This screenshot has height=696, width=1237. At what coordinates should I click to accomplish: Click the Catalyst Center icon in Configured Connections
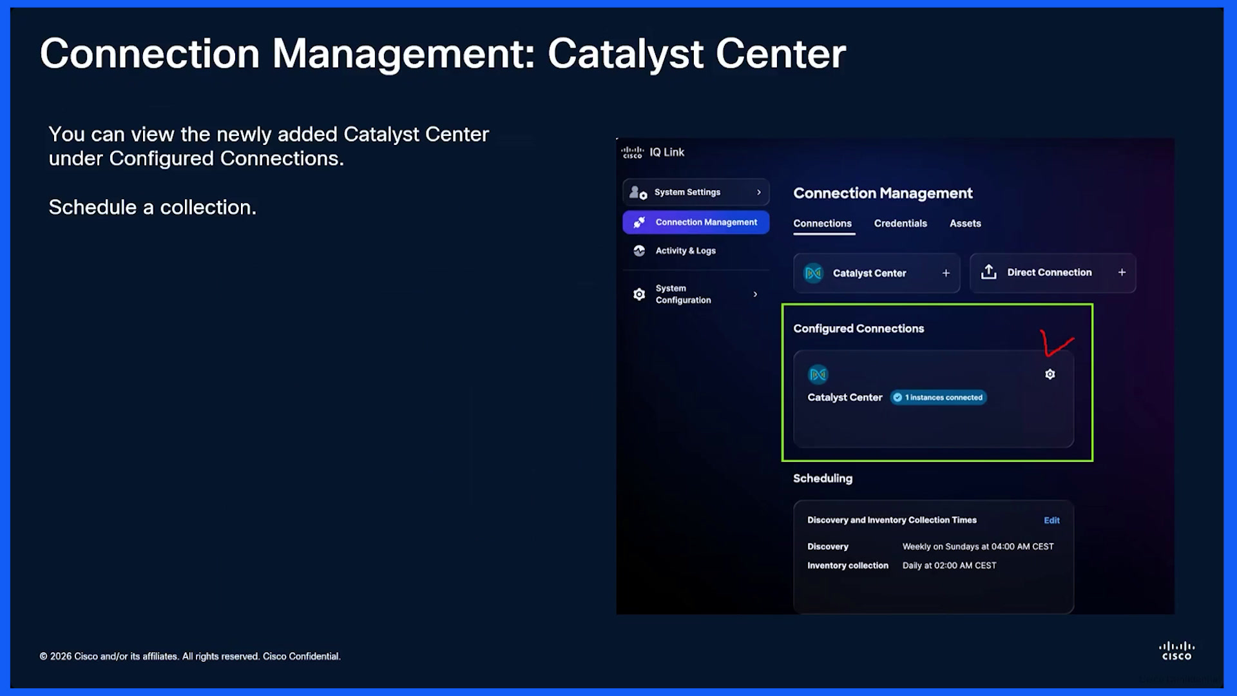(818, 374)
